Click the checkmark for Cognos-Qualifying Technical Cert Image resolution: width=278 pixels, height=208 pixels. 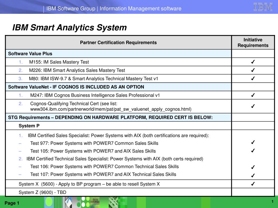coord(253,106)
